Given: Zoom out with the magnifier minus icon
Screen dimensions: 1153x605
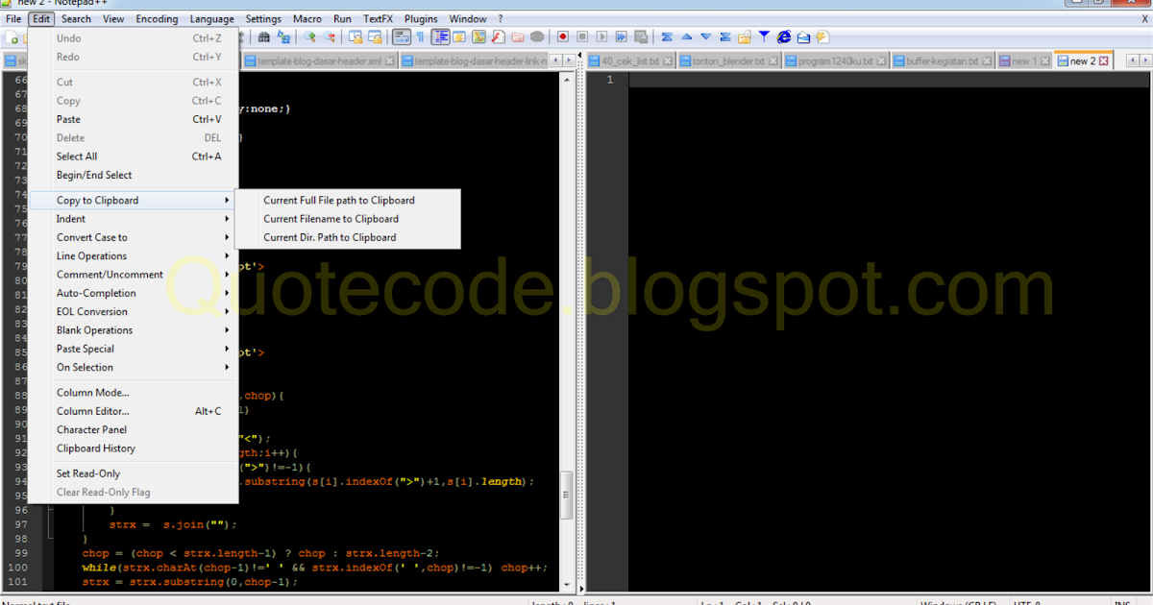Looking at the screenshot, I should pos(330,37).
